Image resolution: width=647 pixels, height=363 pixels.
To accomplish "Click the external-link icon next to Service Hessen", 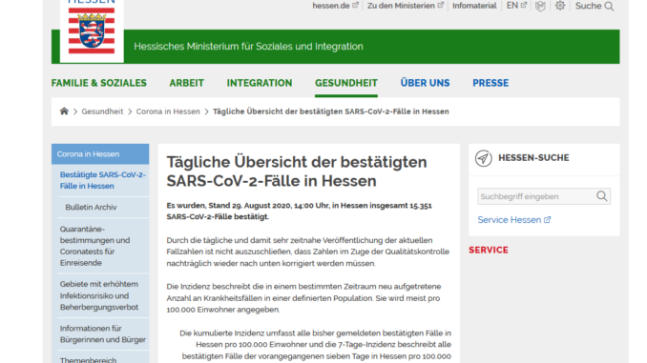I will [547, 220].
